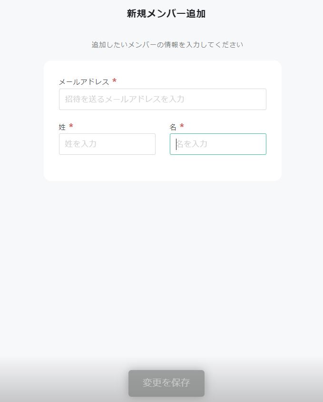Click the 姓 field label
The image size is (323, 402).
tap(62, 127)
